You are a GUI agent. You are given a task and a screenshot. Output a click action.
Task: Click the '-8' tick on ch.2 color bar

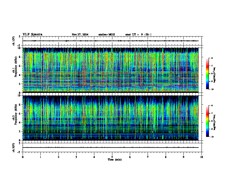pyautogui.click(x=212, y=121)
